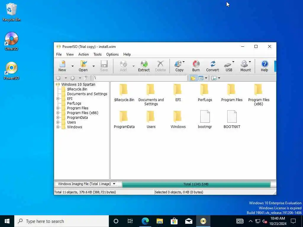Click the Total 11343.5 MB capacity bar
The height and width of the screenshot is (227, 303).
pos(196,184)
